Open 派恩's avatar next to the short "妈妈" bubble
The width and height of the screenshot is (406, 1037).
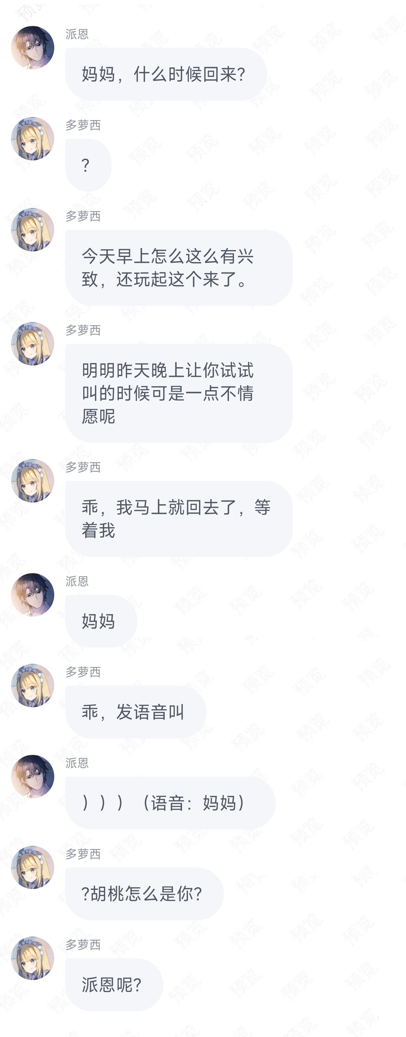pyautogui.click(x=33, y=595)
